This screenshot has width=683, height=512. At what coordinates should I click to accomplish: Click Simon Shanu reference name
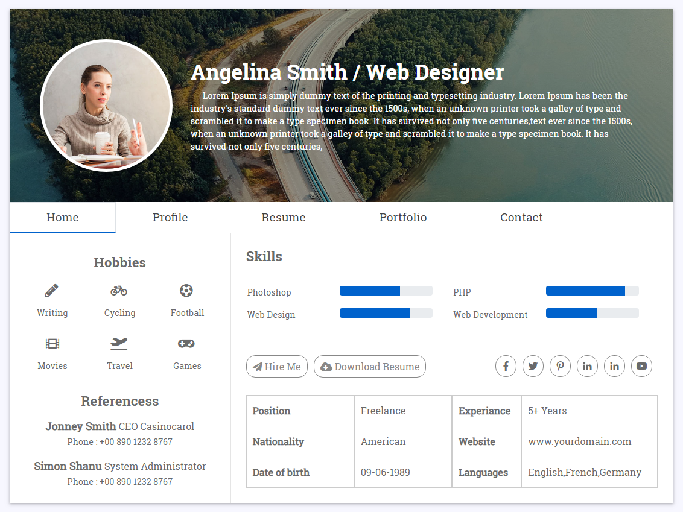(68, 466)
